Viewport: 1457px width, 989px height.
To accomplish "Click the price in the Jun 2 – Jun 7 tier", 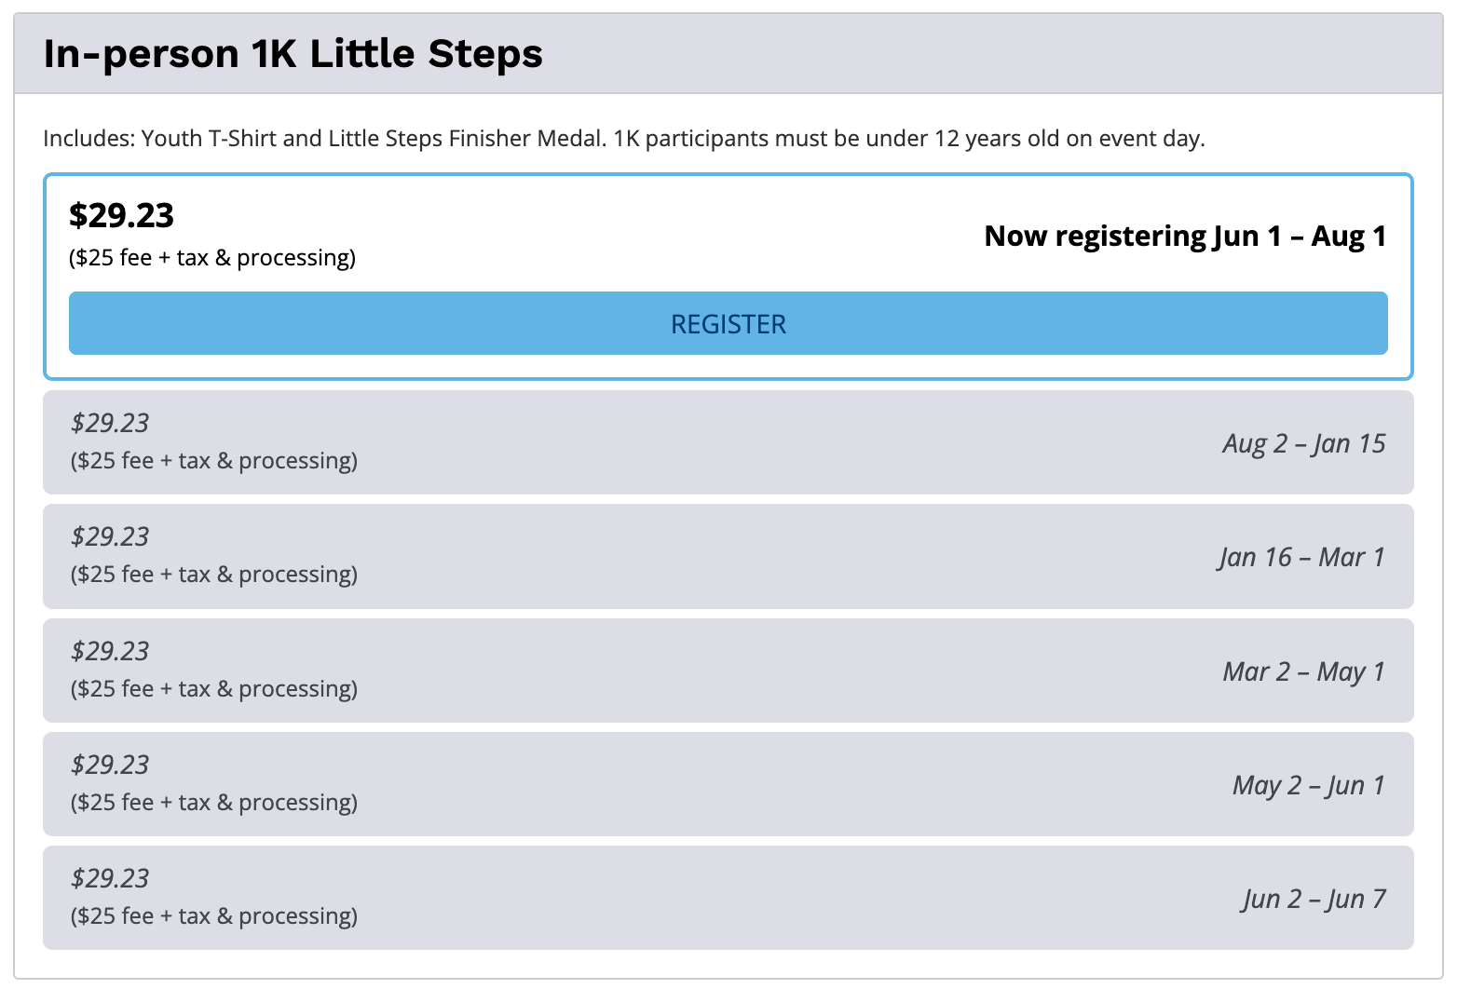I will coord(110,878).
